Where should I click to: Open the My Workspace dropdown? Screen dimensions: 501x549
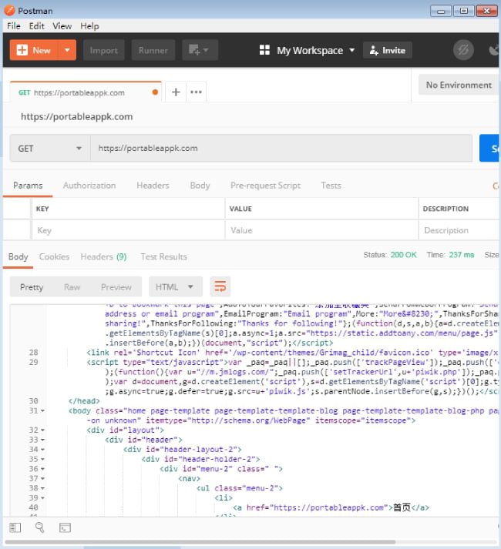tap(308, 50)
